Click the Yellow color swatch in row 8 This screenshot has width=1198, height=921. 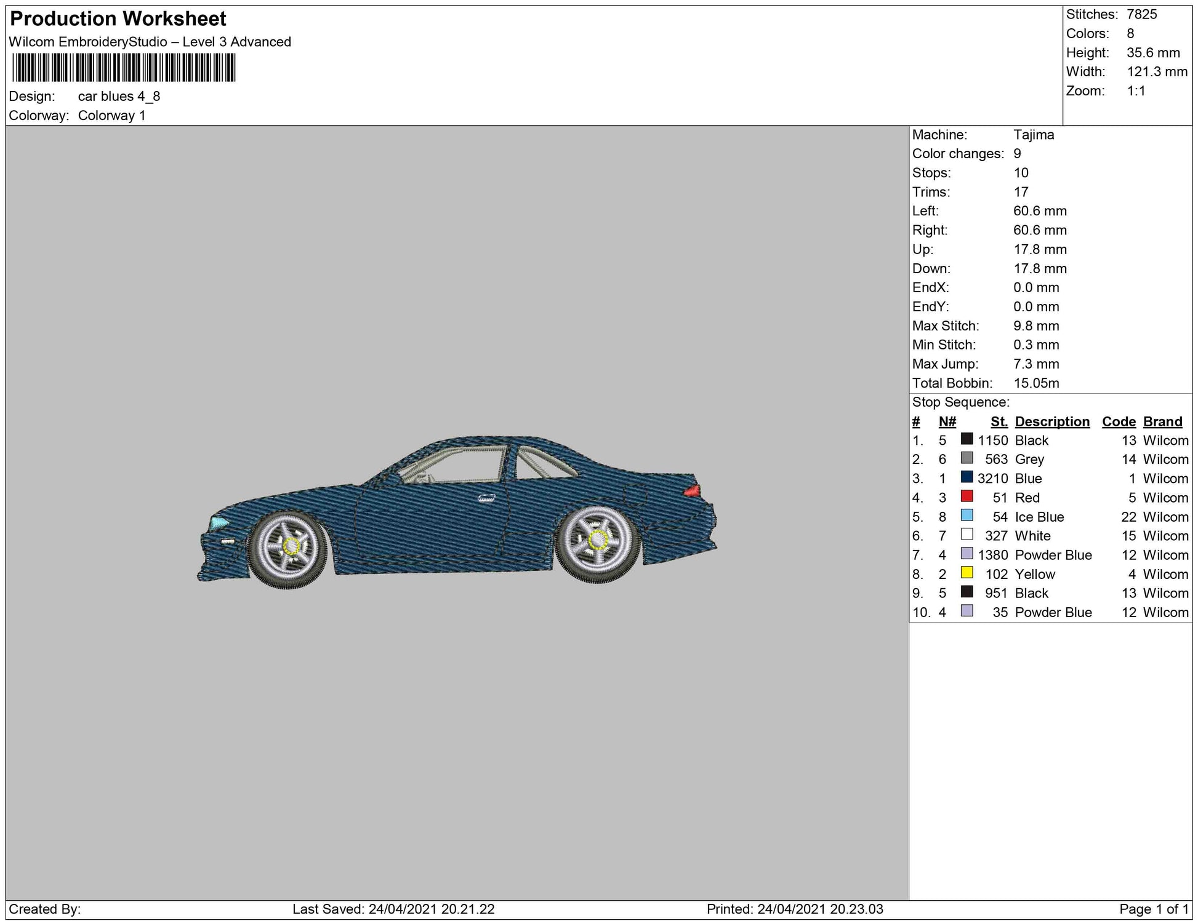pyautogui.click(x=967, y=573)
